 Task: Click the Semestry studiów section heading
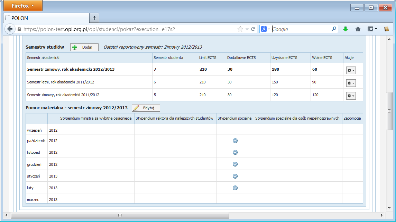coord(45,47)
